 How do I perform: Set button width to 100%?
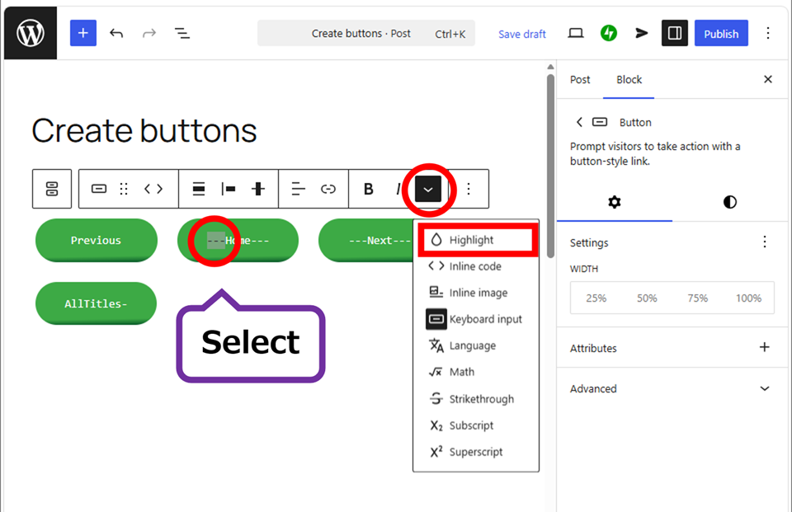tap(748, 298)
